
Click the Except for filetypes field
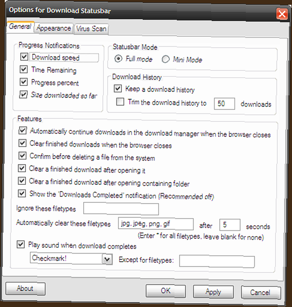click(217, 261)
